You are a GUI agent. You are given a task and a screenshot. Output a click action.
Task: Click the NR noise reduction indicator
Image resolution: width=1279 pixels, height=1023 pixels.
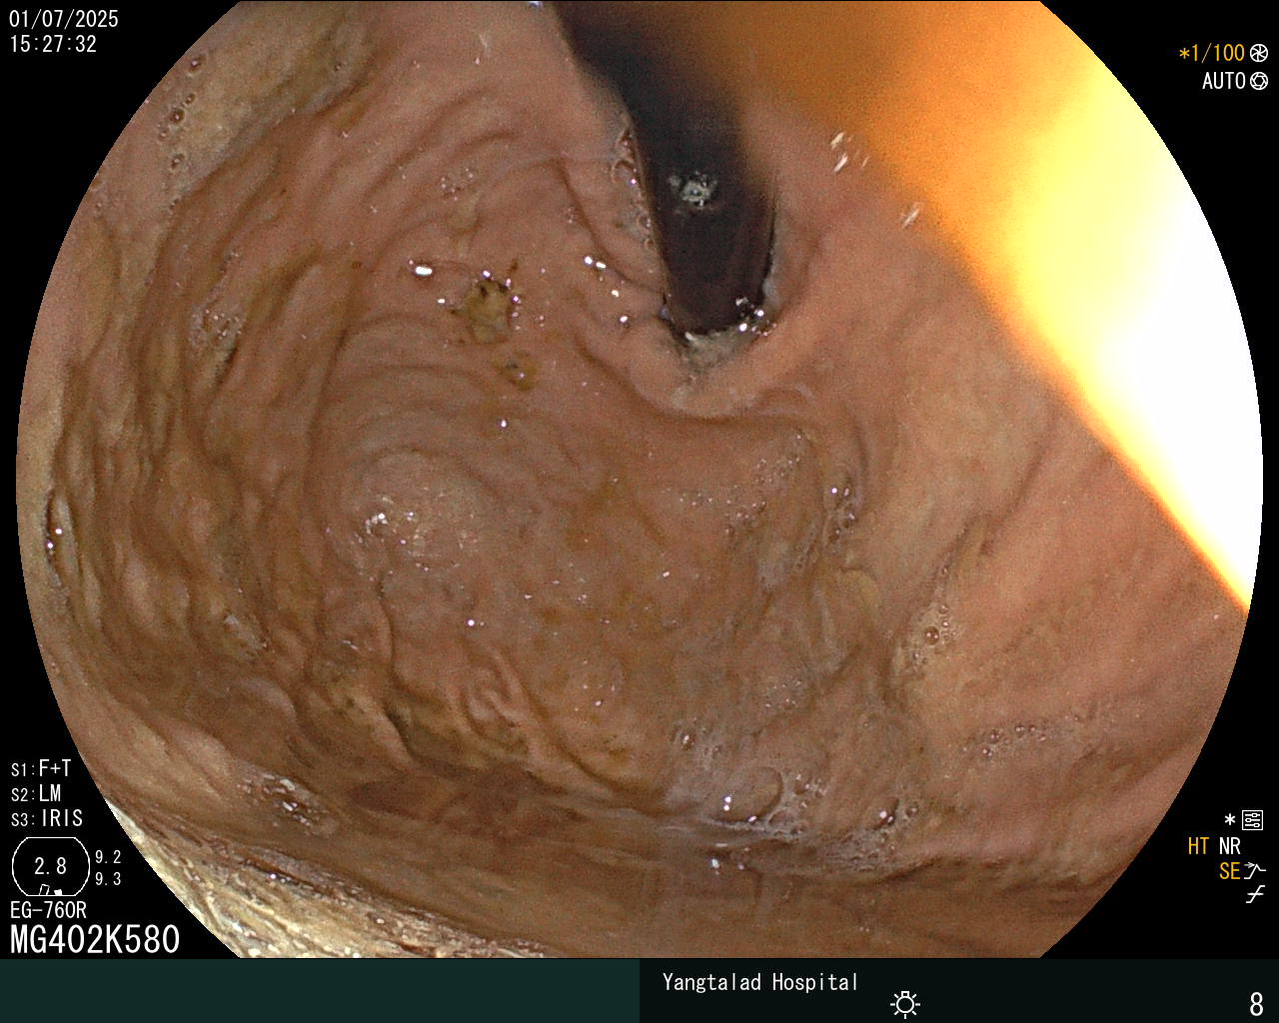[1229, 846]
